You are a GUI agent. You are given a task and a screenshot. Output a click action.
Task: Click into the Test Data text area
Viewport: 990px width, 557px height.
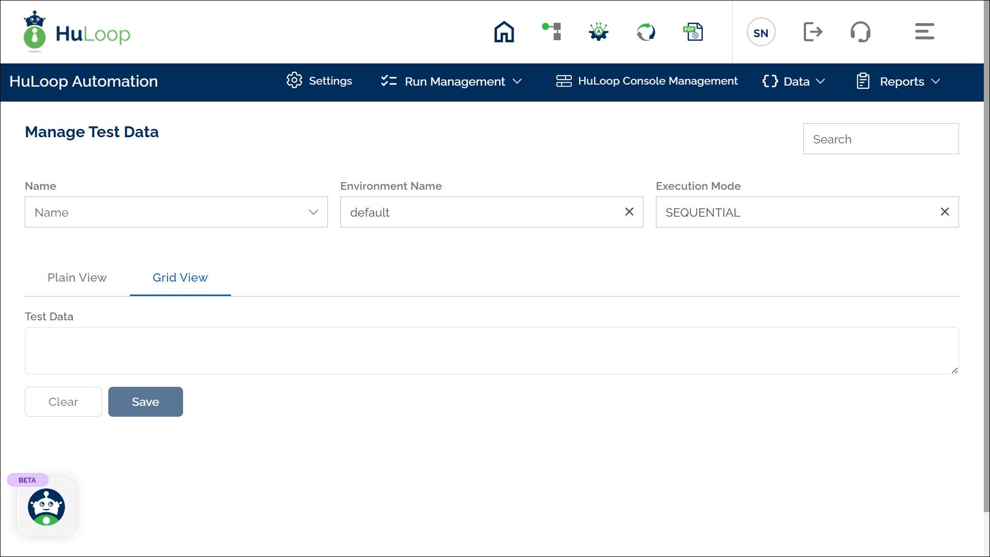click(491, 351)
